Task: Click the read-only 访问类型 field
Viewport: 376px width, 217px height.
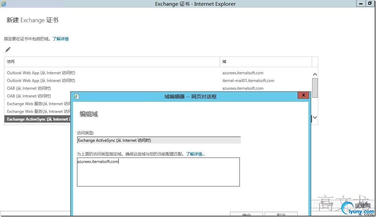Action: (159, 140)
